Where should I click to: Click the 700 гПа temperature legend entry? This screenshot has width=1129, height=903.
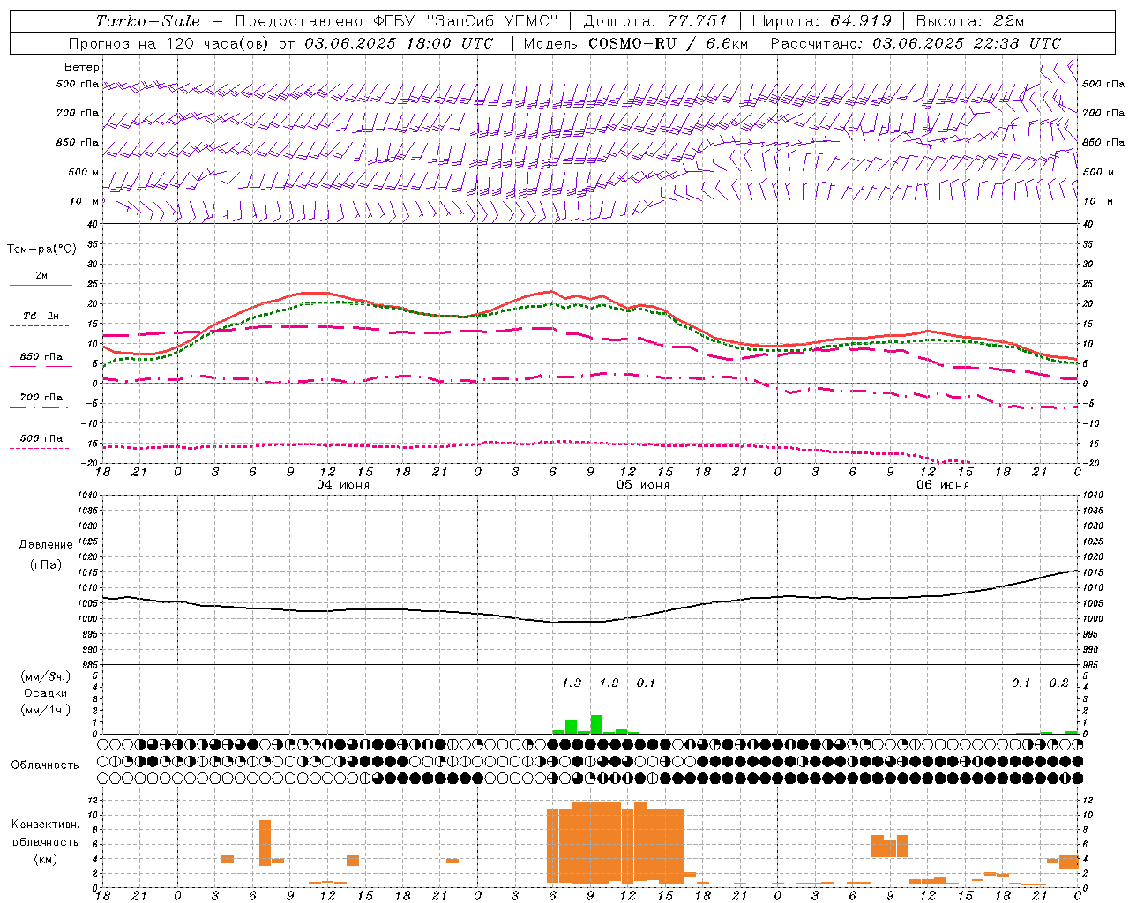pos(41,397)
